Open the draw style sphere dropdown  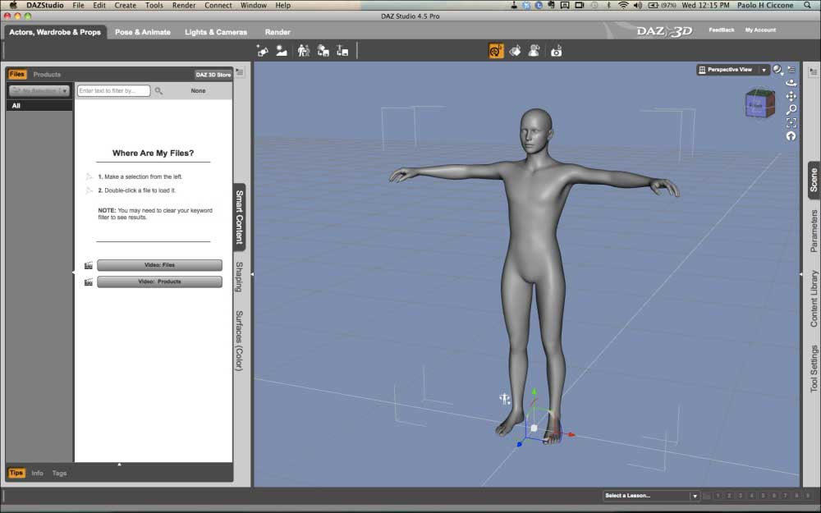tap(778, 70)
